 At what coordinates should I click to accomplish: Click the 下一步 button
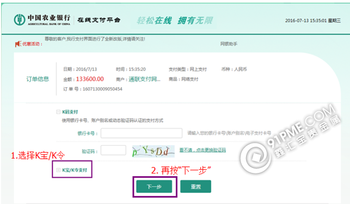[x=154, y=187]
